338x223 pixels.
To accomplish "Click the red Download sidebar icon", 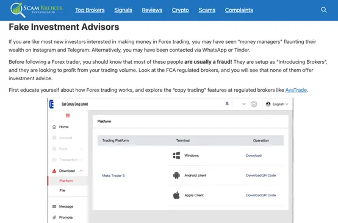I will [54, 171].
